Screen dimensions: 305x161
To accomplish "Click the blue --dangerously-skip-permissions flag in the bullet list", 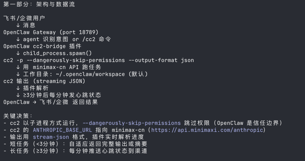I will pos(132,123).
